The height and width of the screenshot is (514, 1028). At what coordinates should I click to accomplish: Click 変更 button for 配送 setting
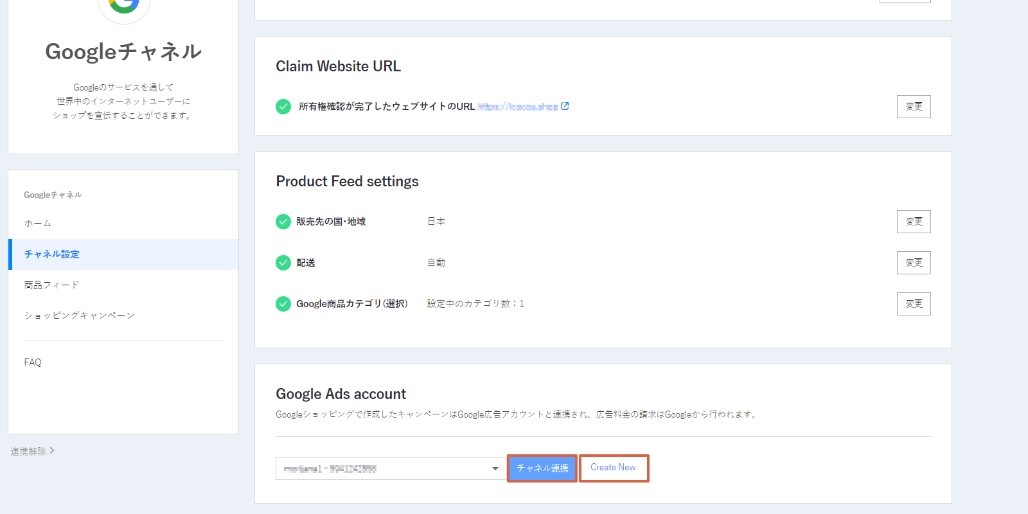pyautogui.click(x=914, y=263)
